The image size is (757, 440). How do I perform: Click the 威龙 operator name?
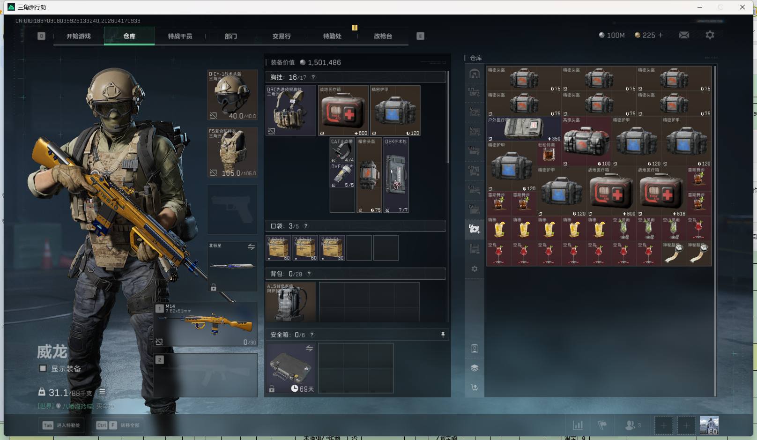pos(52,351)
